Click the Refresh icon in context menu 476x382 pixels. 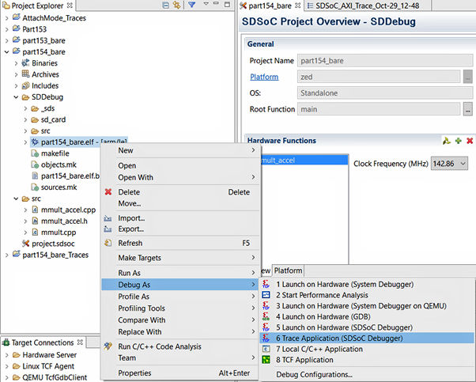coord(108,243)
